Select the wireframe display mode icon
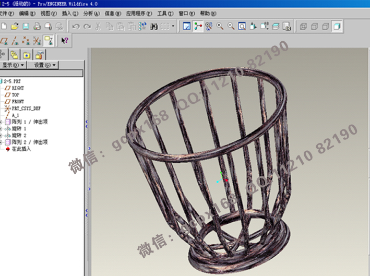370x276 pixels. point(303,26)
